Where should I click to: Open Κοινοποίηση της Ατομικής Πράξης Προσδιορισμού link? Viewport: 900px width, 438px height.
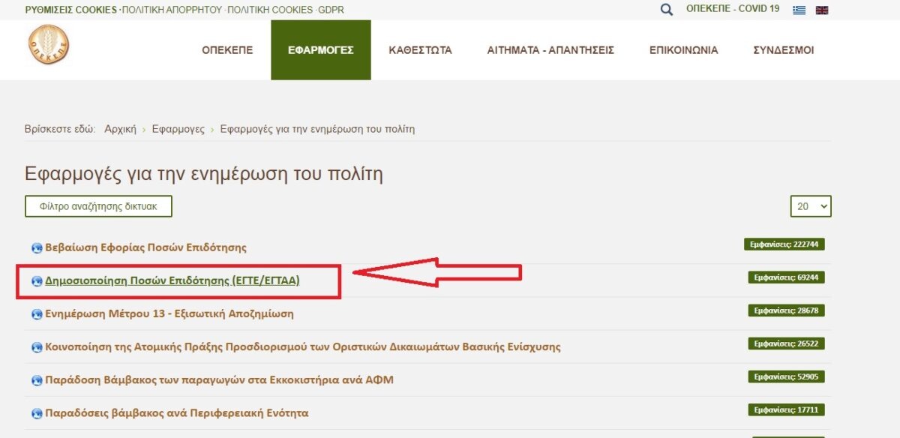point(303,347)
